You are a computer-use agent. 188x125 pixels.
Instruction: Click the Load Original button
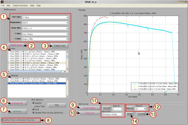[89, 108]
